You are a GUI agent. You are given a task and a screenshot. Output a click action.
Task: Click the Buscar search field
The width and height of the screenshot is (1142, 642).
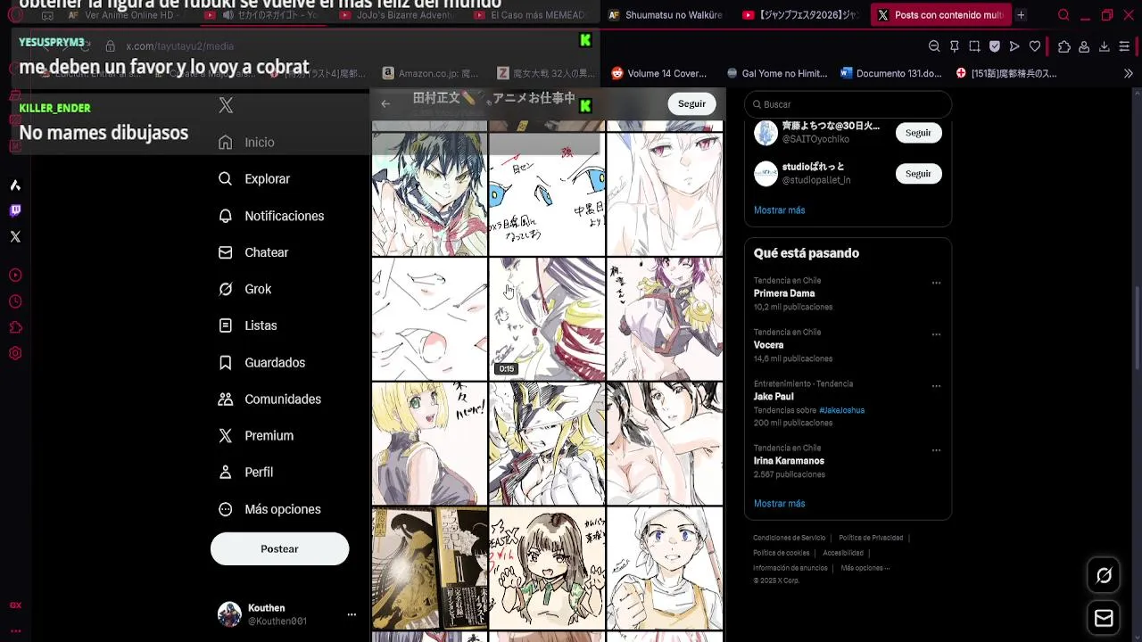click(x=848, y=104)
